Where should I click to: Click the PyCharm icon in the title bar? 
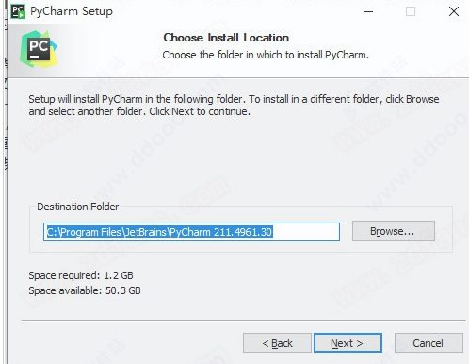tap(18, 11)
